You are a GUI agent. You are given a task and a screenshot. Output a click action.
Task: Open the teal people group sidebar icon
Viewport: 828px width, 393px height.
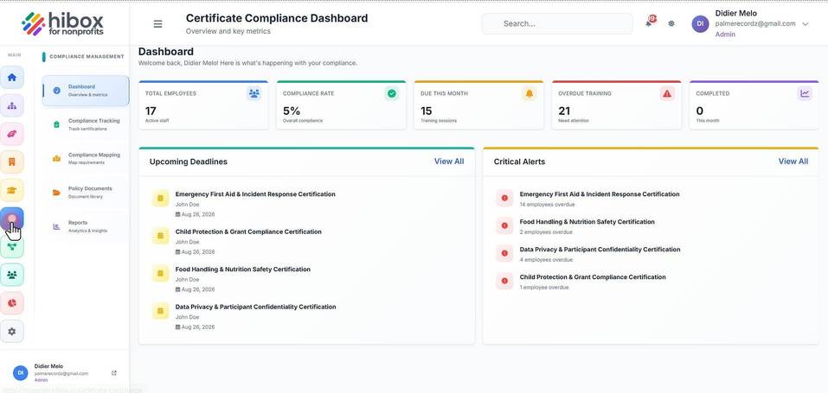(x=12, y=275)
